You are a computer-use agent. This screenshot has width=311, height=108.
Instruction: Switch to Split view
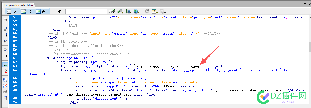point(27,11)
